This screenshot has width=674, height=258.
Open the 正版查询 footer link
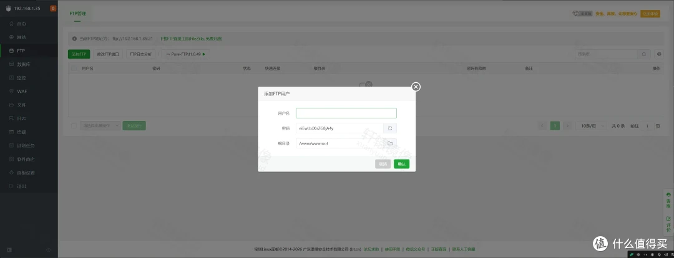pyautogui.click(x=439, y=249)
